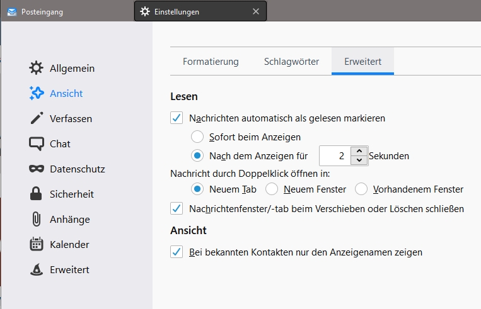Toggle Nachrichtenfenster/-tab beim Verschieben schließen checkbox
The height and width of the screenshot is (309, 481).
pos(177,208)
